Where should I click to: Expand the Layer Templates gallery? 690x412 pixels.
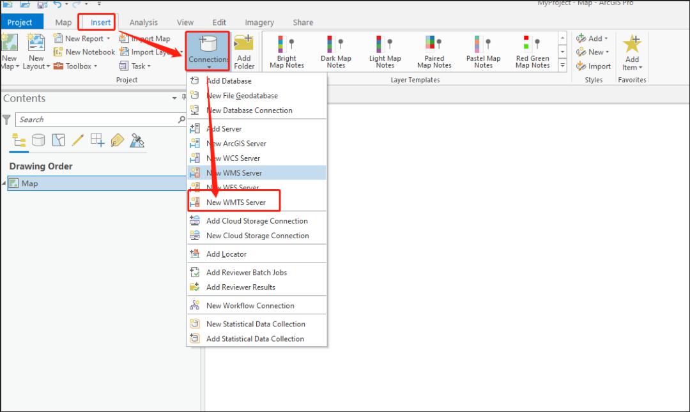563,65
